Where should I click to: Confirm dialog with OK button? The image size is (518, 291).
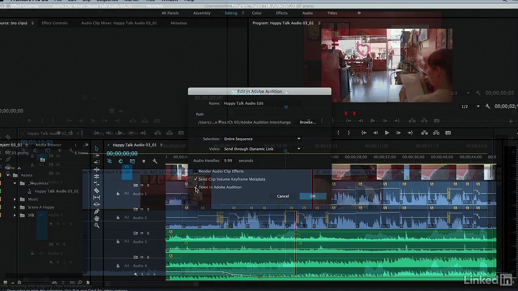click(313, 196)
